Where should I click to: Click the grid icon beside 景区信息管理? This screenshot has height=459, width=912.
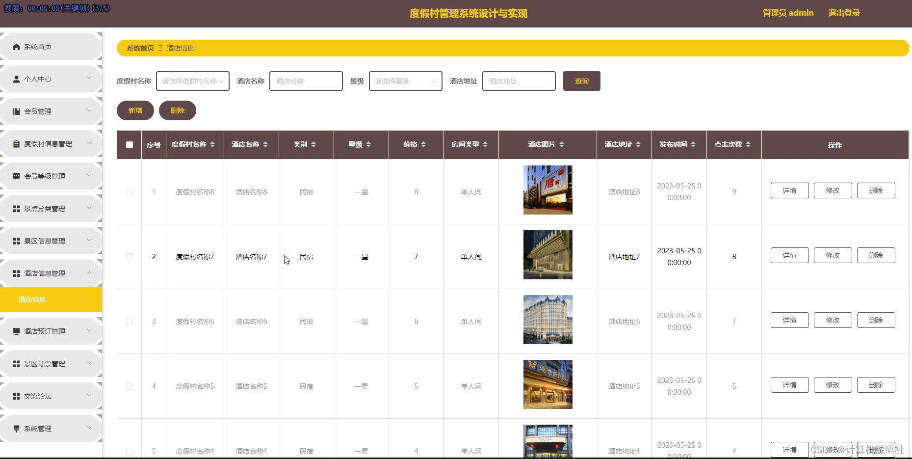tap(16, 241)
